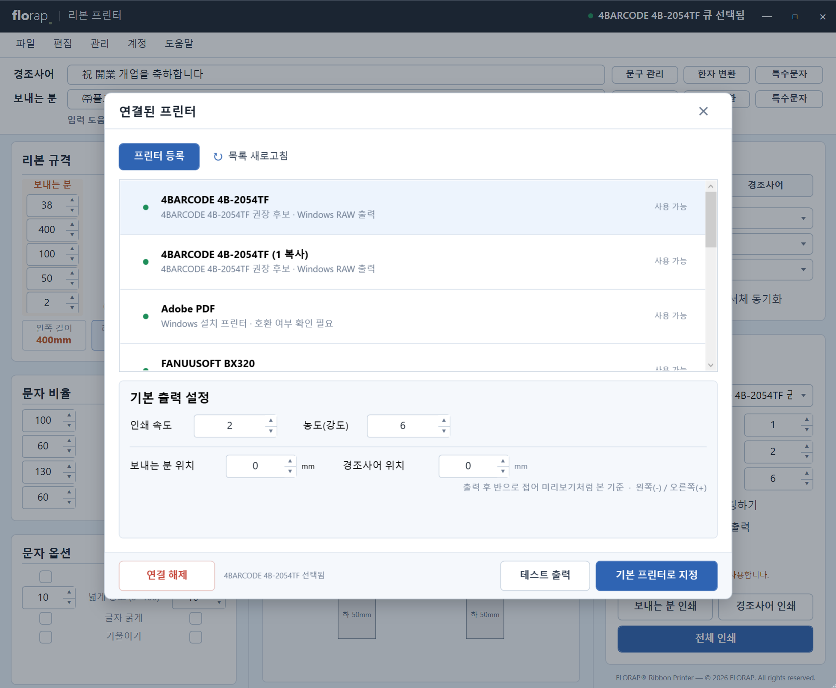The image size is (836, 688).
Task: Increase 경조사어 위치 value
Action: (503, 461)
